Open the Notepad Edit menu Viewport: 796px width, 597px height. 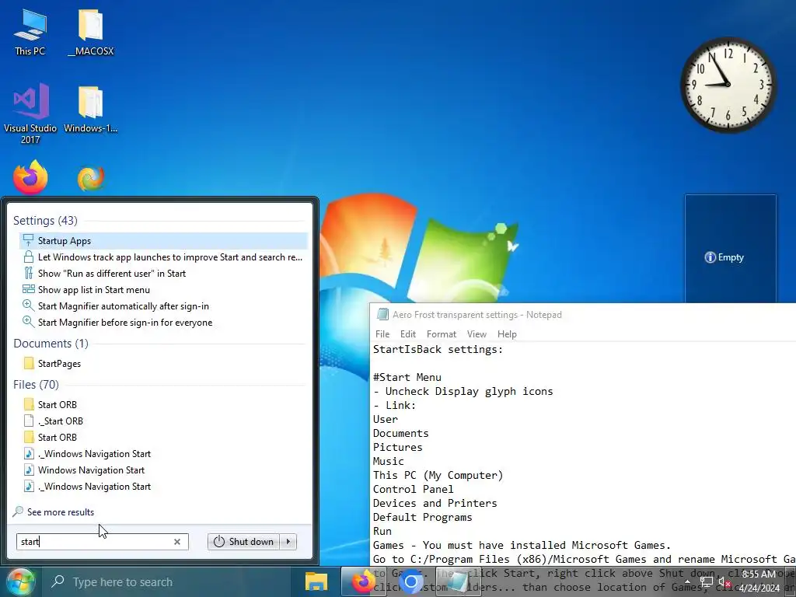[x=407, y=334]
